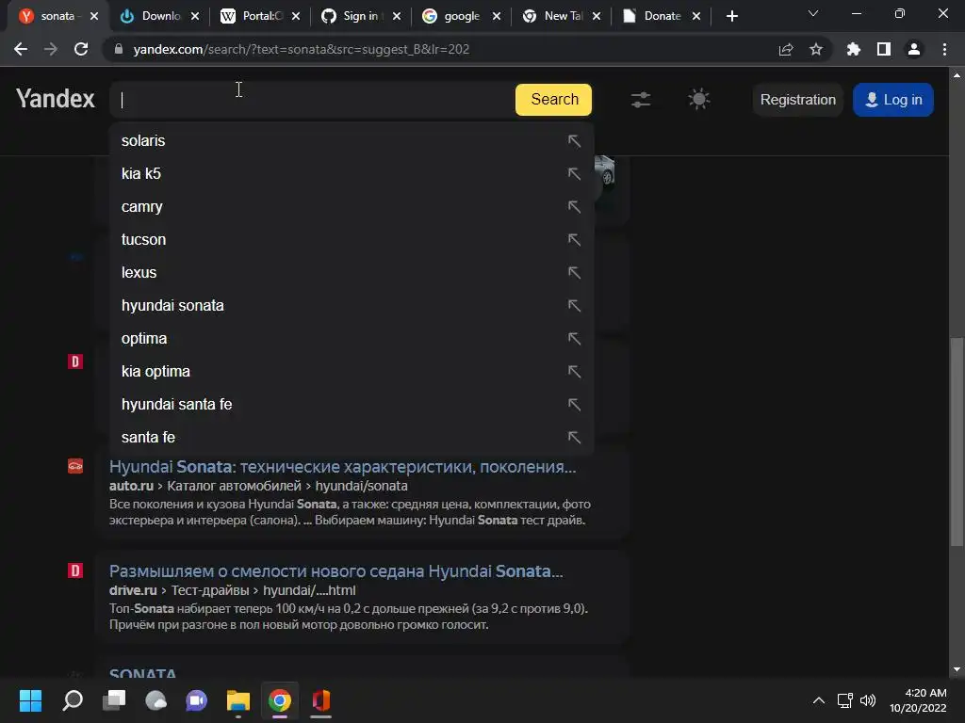This screenshot has height=723, width=965.
Task: Click the drive.ru breadcrumb domain
Action: [x=133, y=590]
